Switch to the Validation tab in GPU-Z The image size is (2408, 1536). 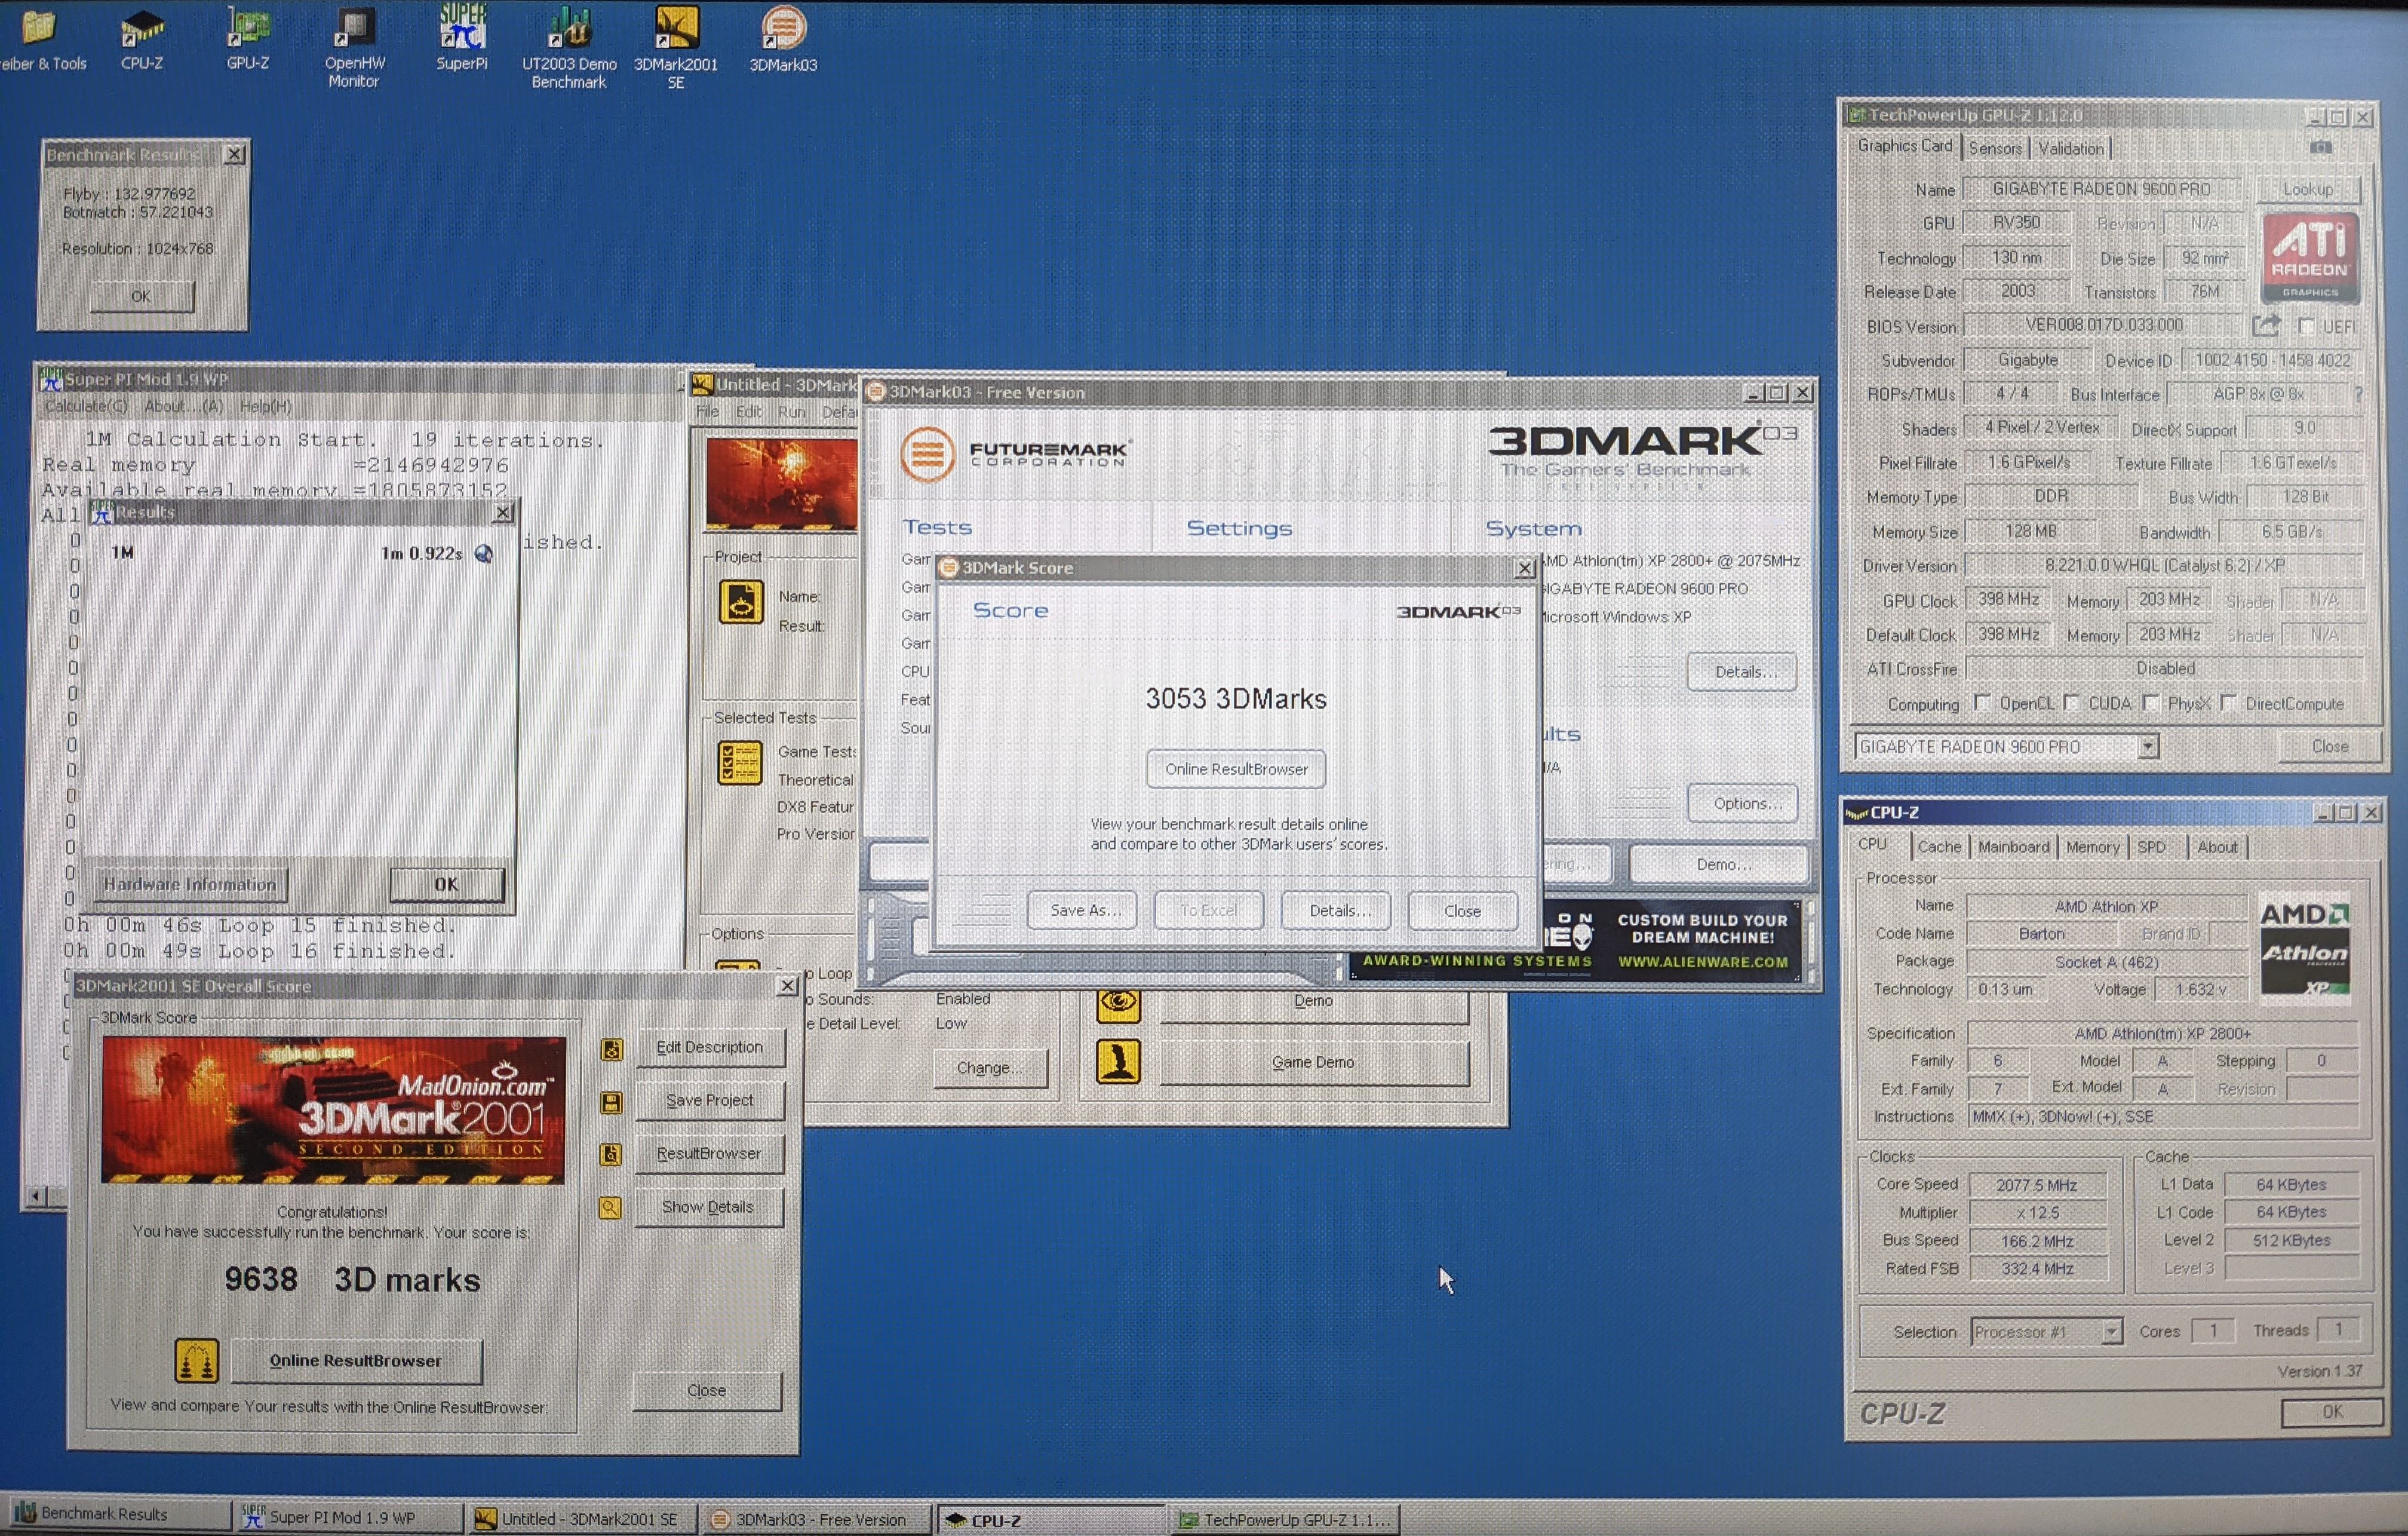point(2070,148)
